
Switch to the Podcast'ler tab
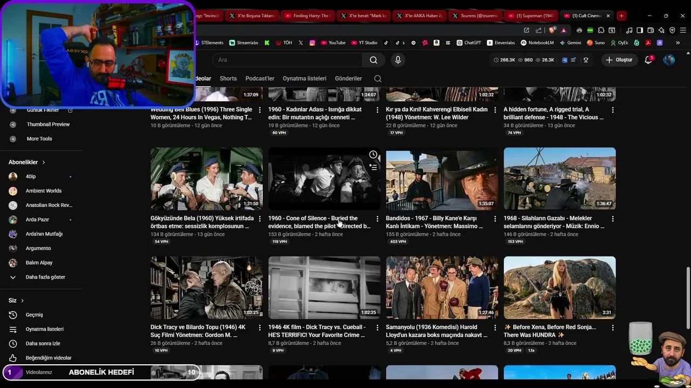[x=260, y=79]
